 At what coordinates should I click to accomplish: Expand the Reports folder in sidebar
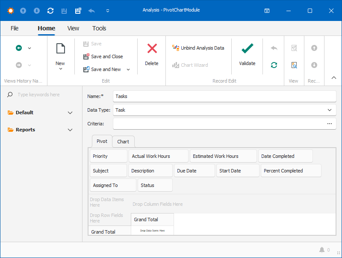[x=70, y=130]
